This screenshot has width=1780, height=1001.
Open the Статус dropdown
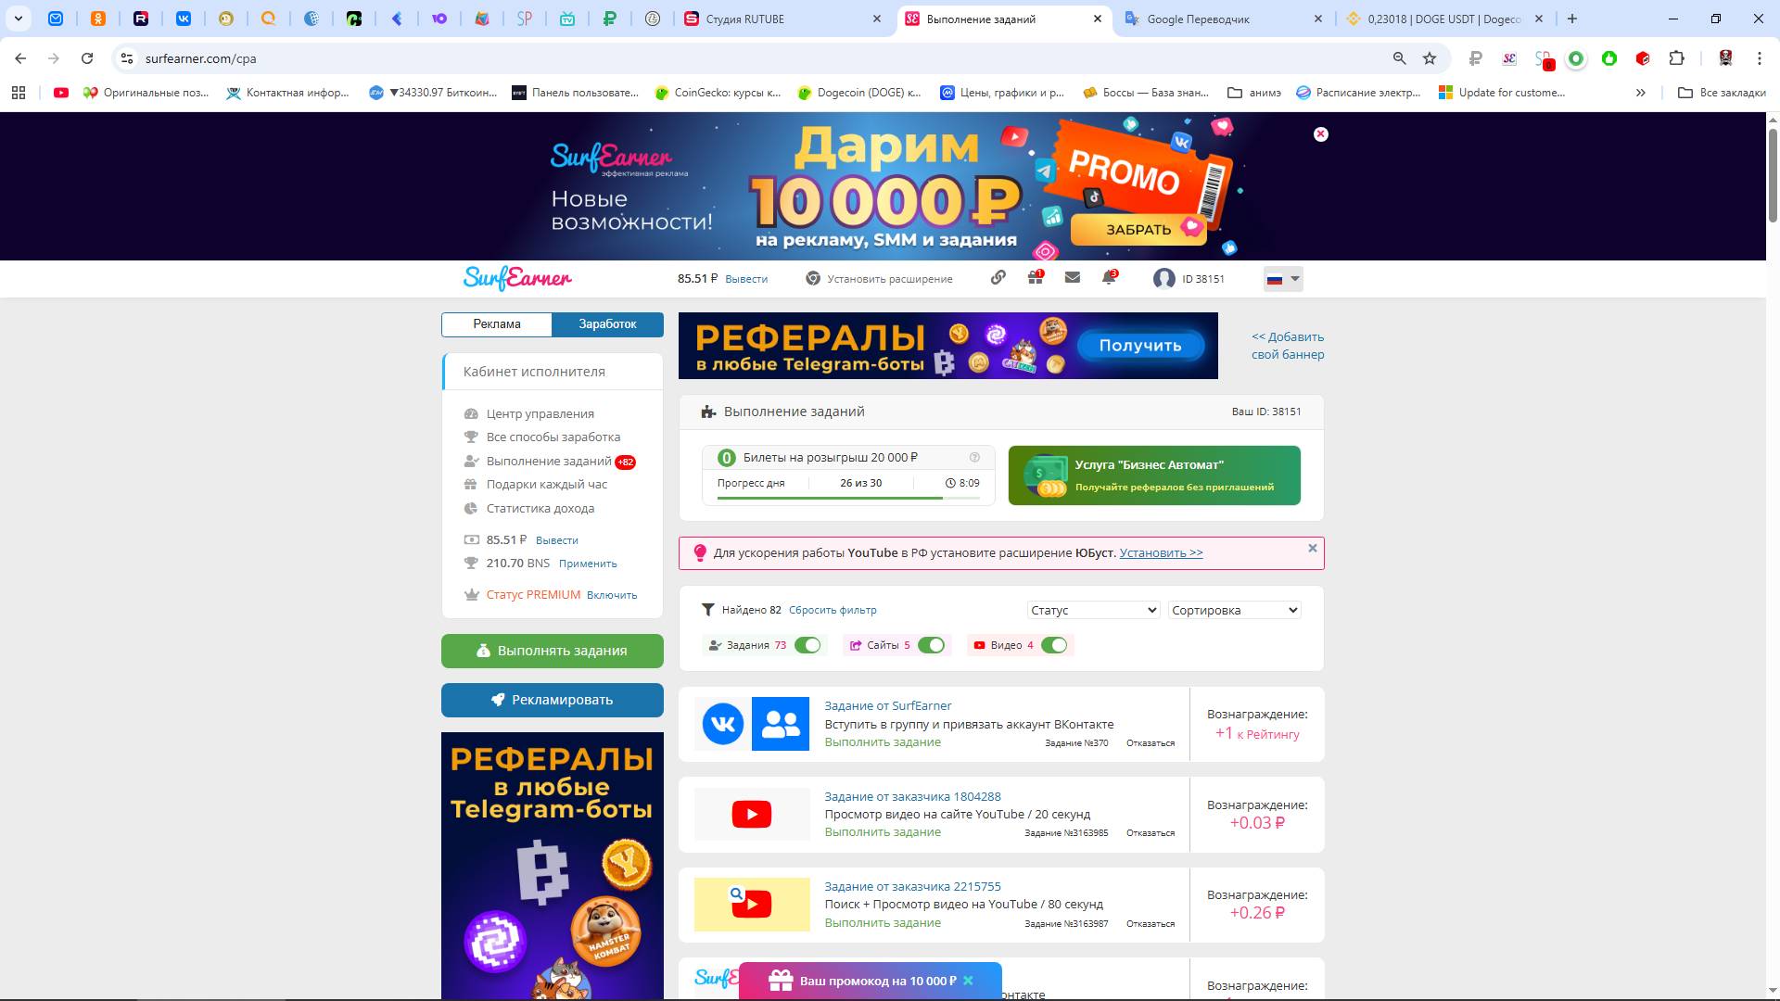click(1093, 610)
